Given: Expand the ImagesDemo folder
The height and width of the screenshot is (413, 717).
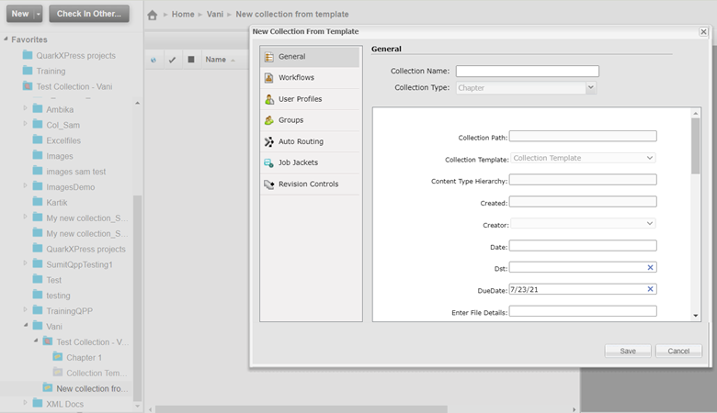Looking at the screenshot, I should (x=25, y=185).
